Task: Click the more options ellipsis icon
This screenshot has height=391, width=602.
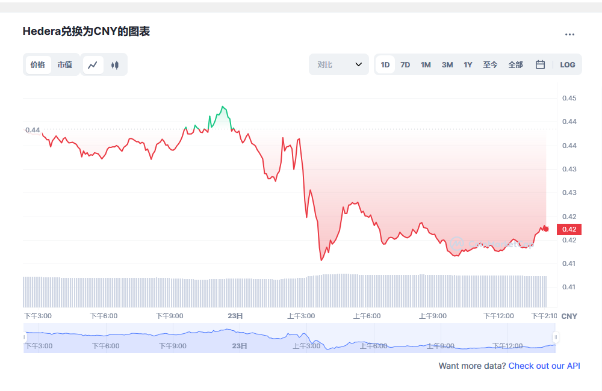Action: (569, 34)
